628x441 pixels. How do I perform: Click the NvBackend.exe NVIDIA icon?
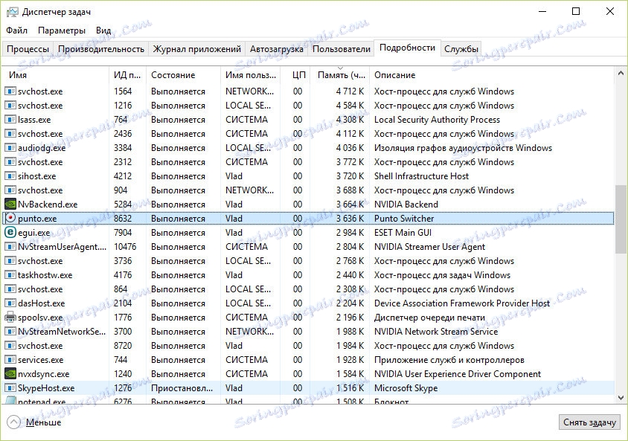tap(10, 205)
